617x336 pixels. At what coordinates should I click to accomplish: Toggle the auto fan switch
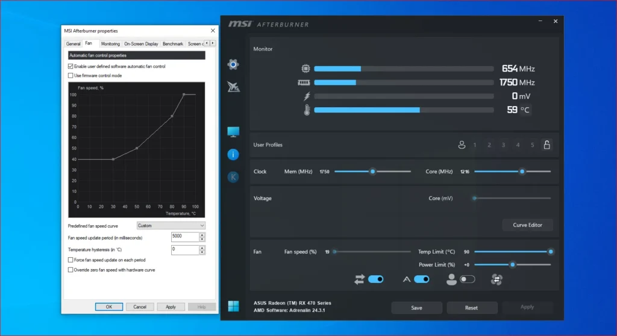point(421,279)
